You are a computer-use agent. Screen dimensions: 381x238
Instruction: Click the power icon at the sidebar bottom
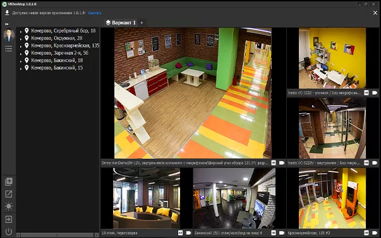[x=9, y=232]
